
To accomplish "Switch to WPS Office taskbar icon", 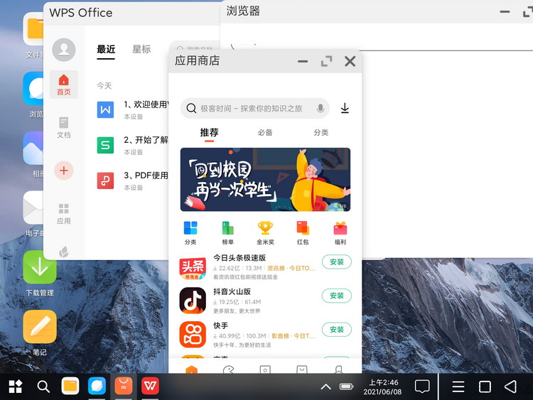I will click(150, 386).
